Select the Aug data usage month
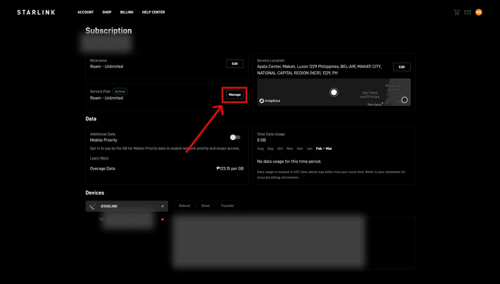500x284 pixels. click(x=260, y=148)
